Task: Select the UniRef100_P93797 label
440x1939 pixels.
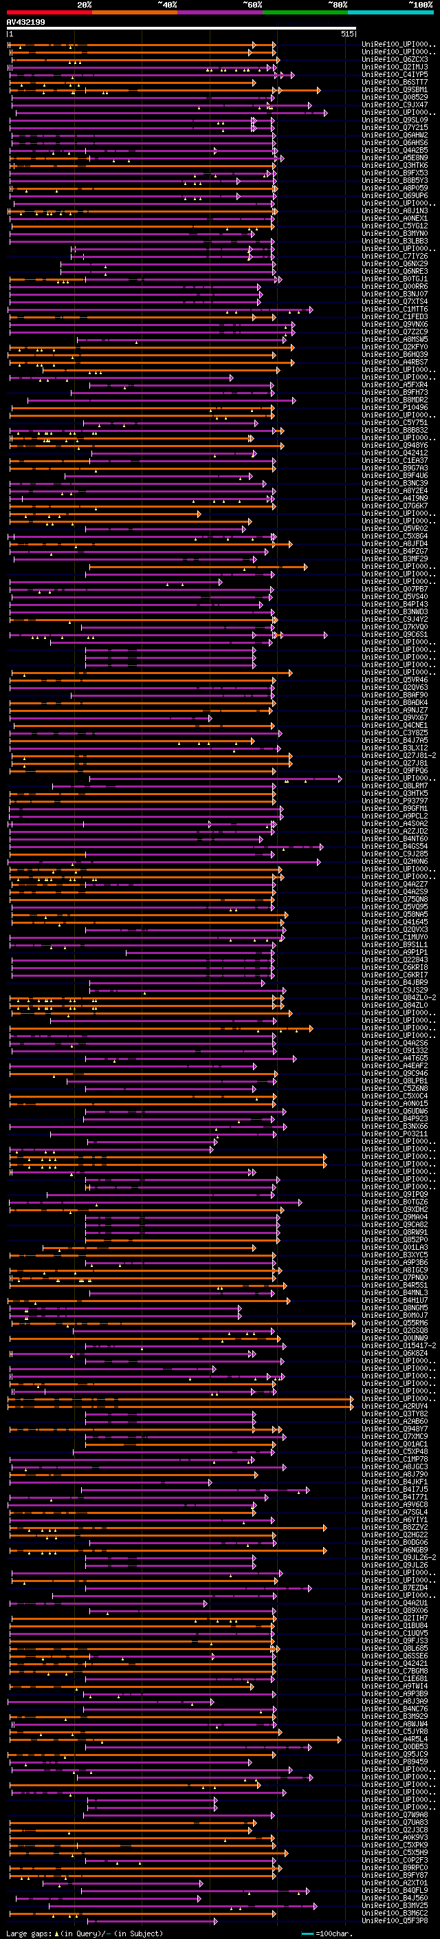Action: click(395, 801)
